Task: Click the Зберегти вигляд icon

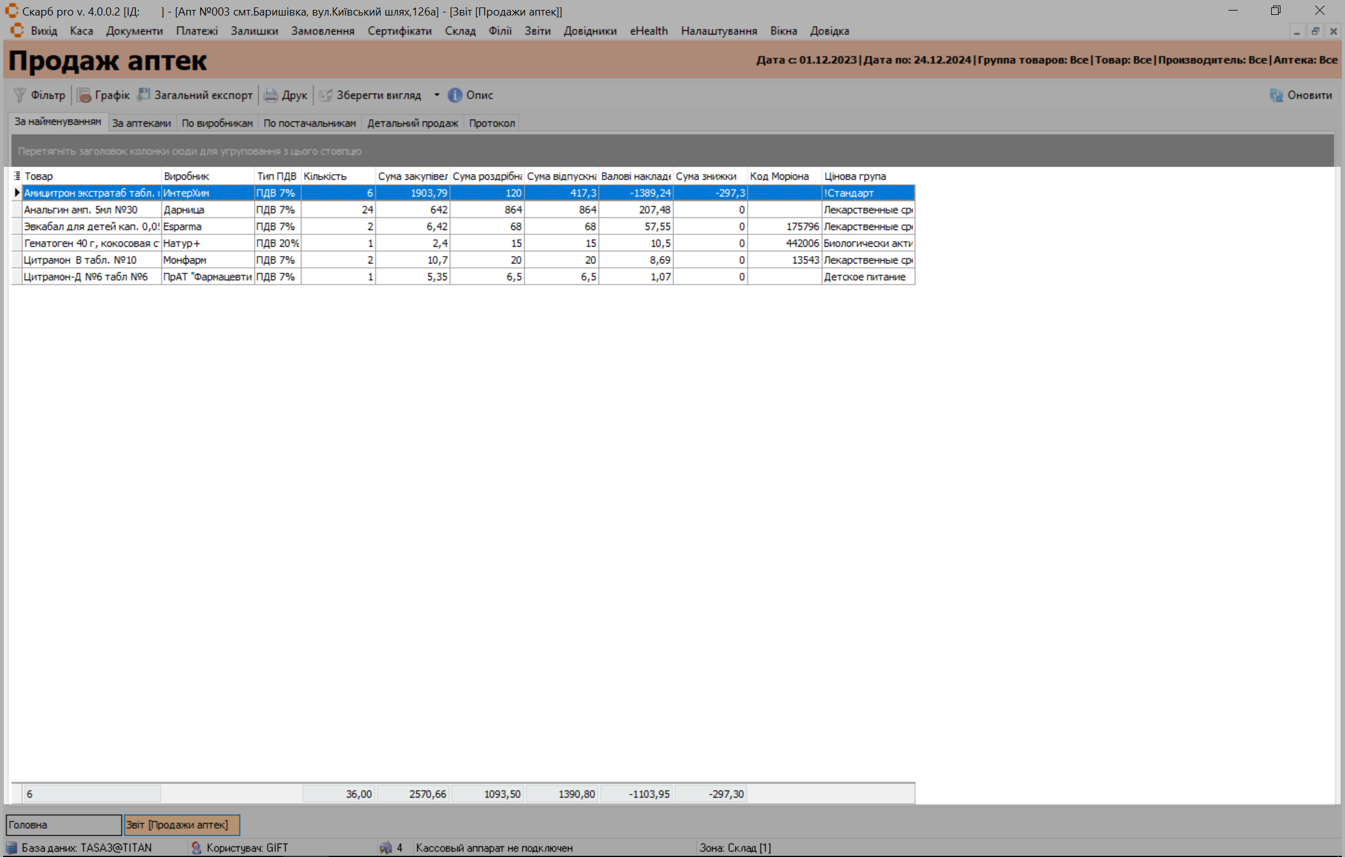Action: coord(326,95)
